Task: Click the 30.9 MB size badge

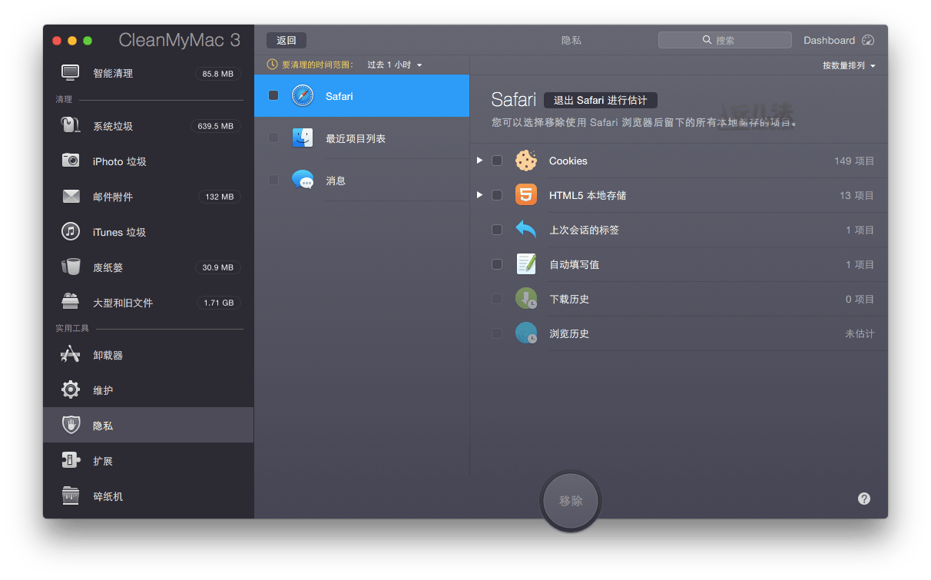Action: [217, 267]
